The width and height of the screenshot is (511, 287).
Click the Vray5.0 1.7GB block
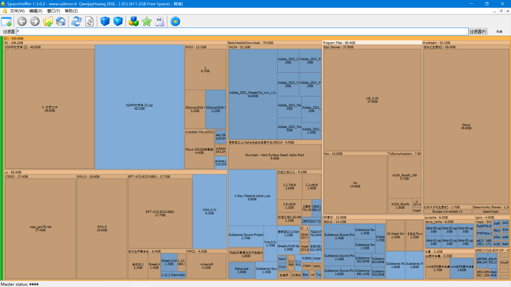pyautogui.click(x=270, y=244)
